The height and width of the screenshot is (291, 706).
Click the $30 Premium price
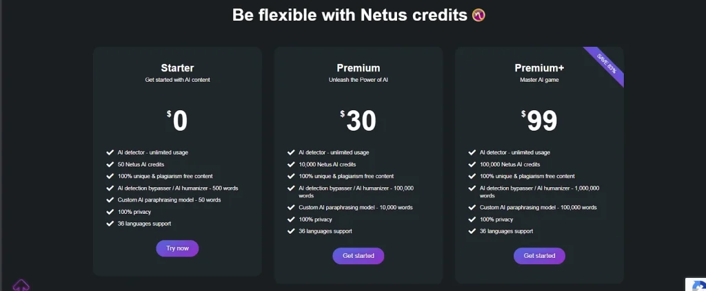(359, 120)
